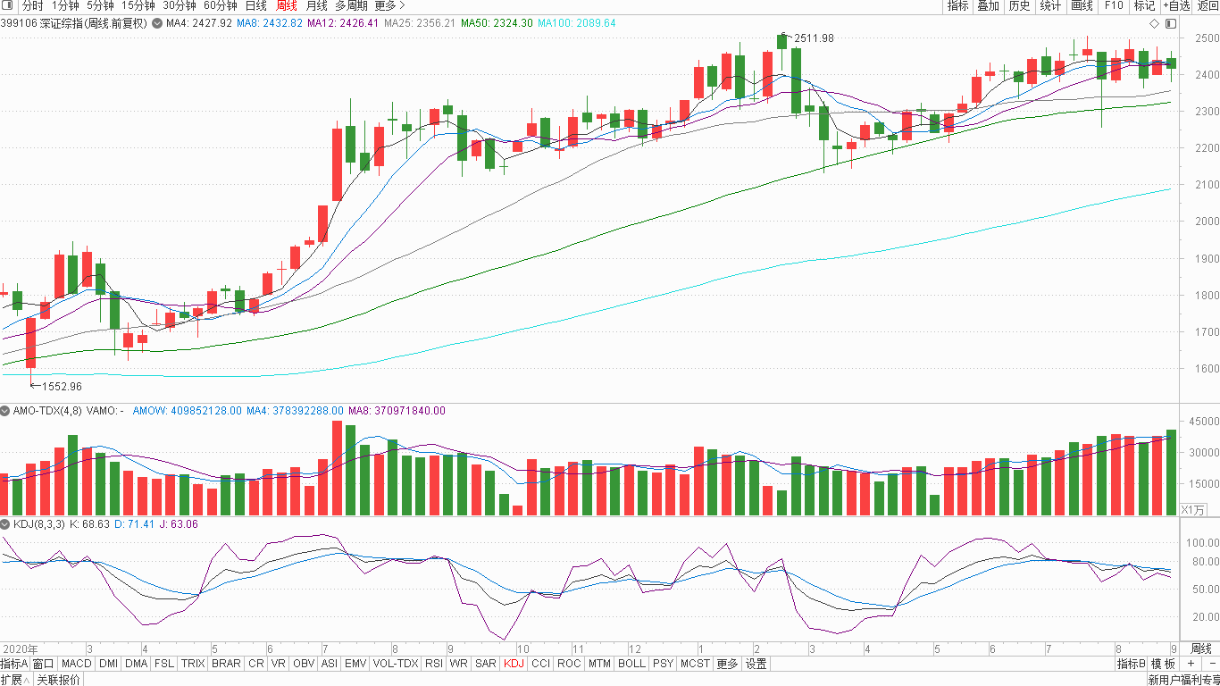Switch to 分时 chart view

32,5
